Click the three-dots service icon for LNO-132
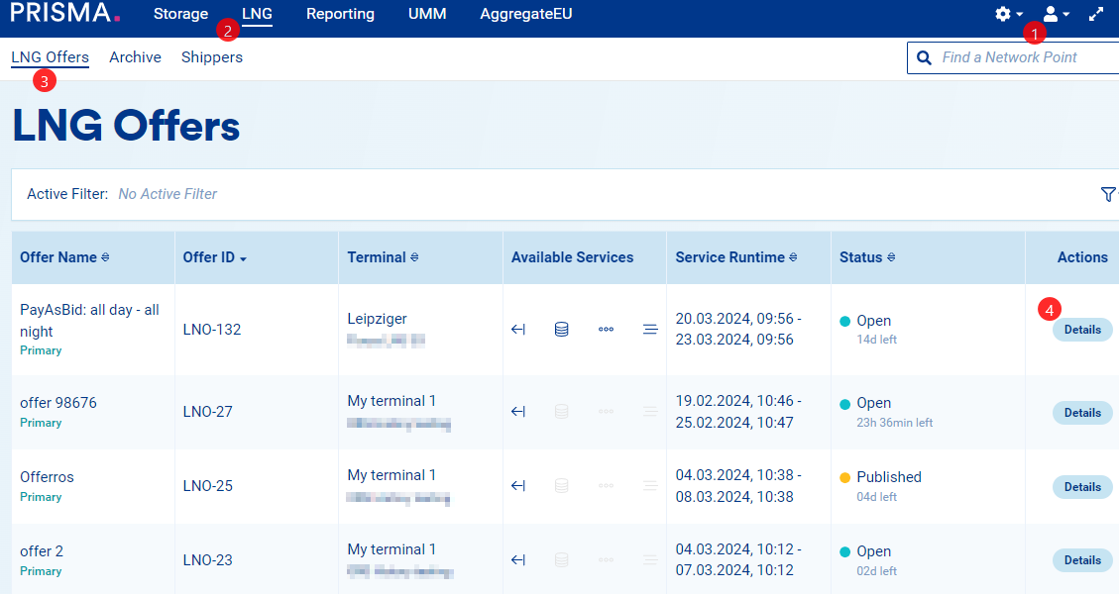The width and height of the screenshot is (1119, 594). pyautogui.click(x=606, y=330)
